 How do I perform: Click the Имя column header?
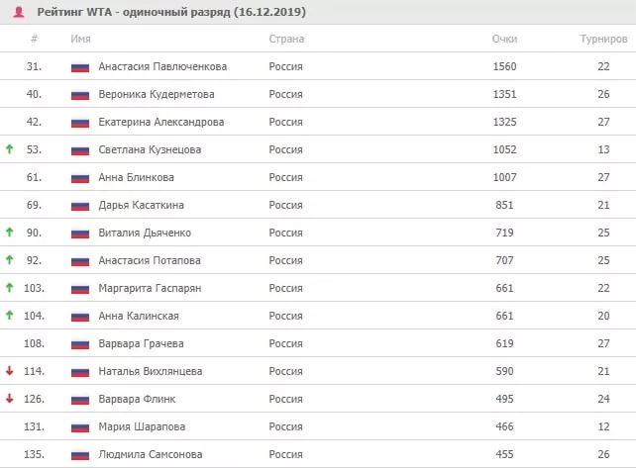(x=80, y=39)
